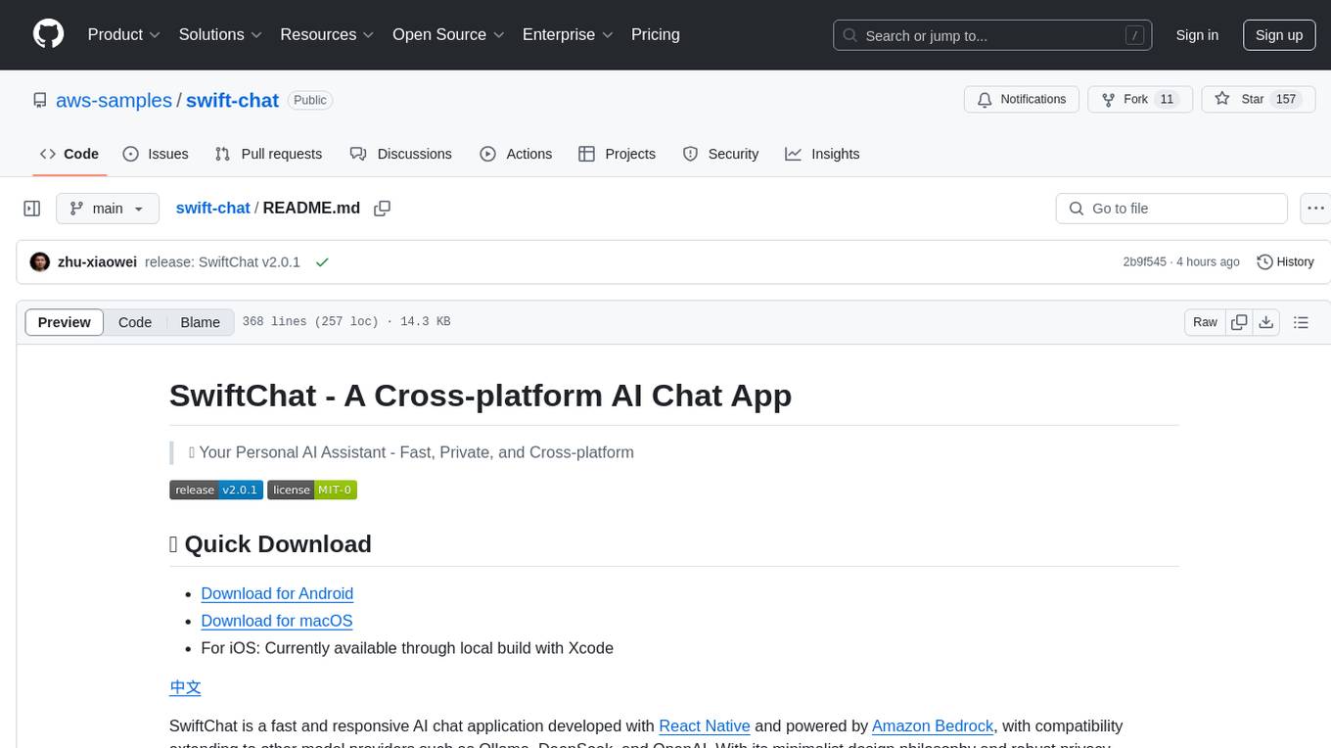Viewport: 1331px width, 748px height.
Task: Switch to the Code tab
Action: pos(69,154)
